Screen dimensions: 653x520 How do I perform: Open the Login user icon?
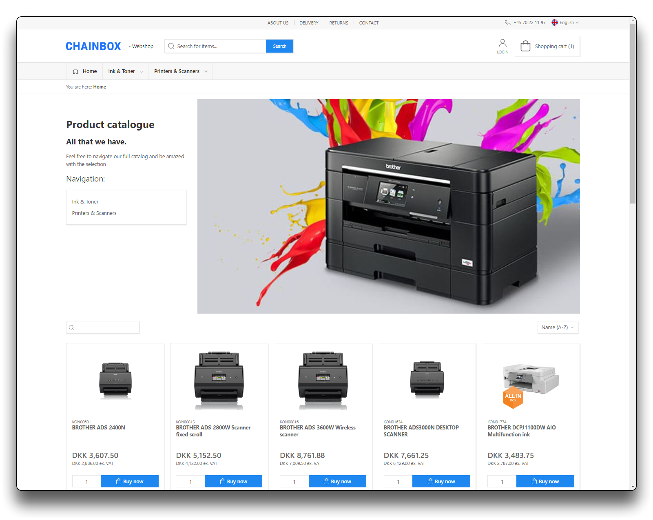pyautogui.click(x=502, y=43)
